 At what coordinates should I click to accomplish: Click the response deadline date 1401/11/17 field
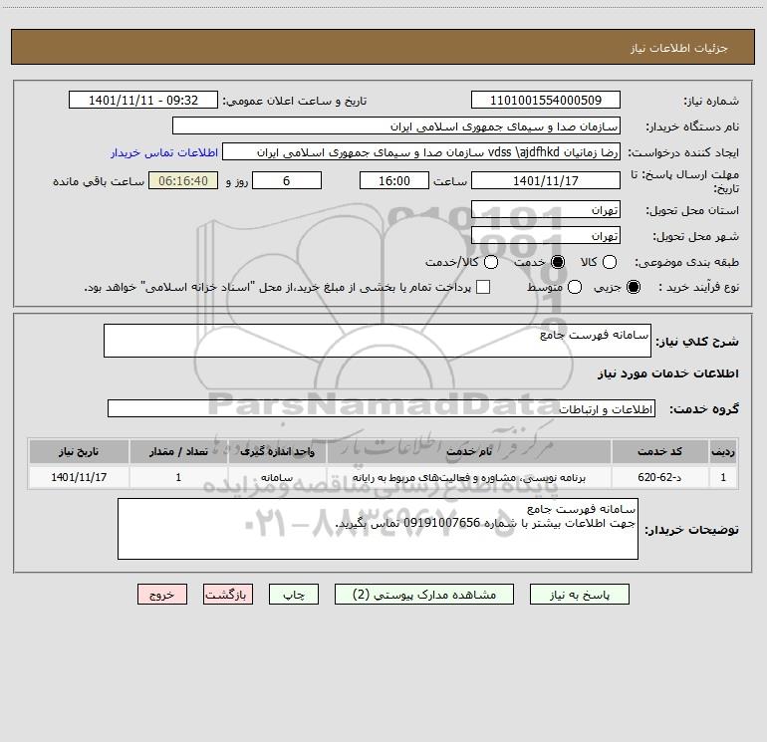546,180
